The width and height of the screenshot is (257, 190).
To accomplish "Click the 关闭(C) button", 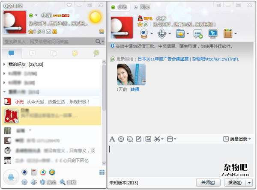I will click(208, 182).
